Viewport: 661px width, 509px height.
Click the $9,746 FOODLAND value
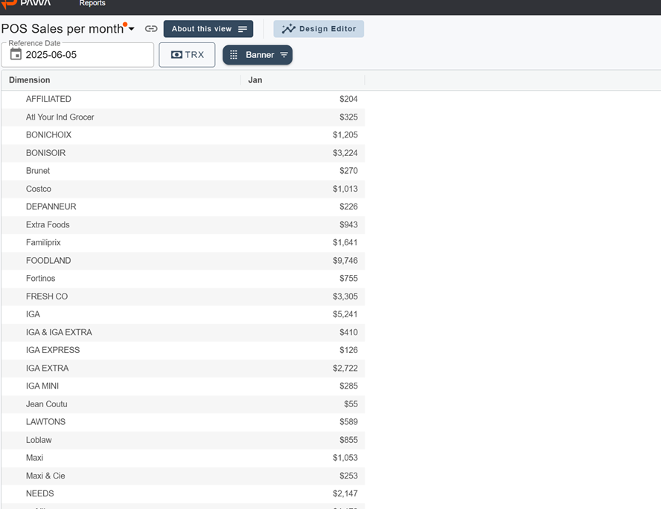click(345, 260)
